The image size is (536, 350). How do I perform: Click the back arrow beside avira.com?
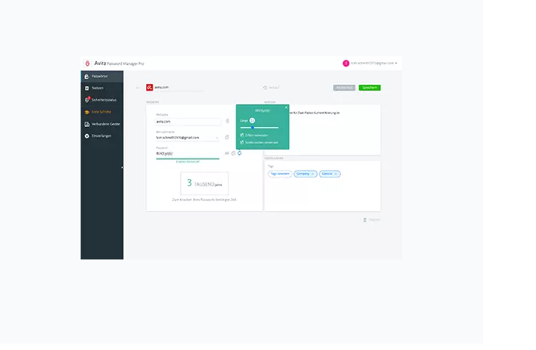137,88
